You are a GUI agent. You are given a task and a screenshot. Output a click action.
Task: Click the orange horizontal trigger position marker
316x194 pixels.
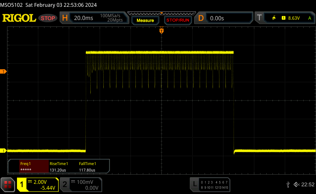(x=161, y=31)
